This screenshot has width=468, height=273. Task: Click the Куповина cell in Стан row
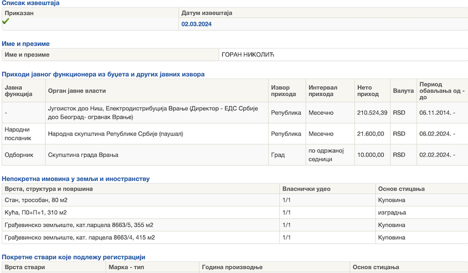[421, 200]
